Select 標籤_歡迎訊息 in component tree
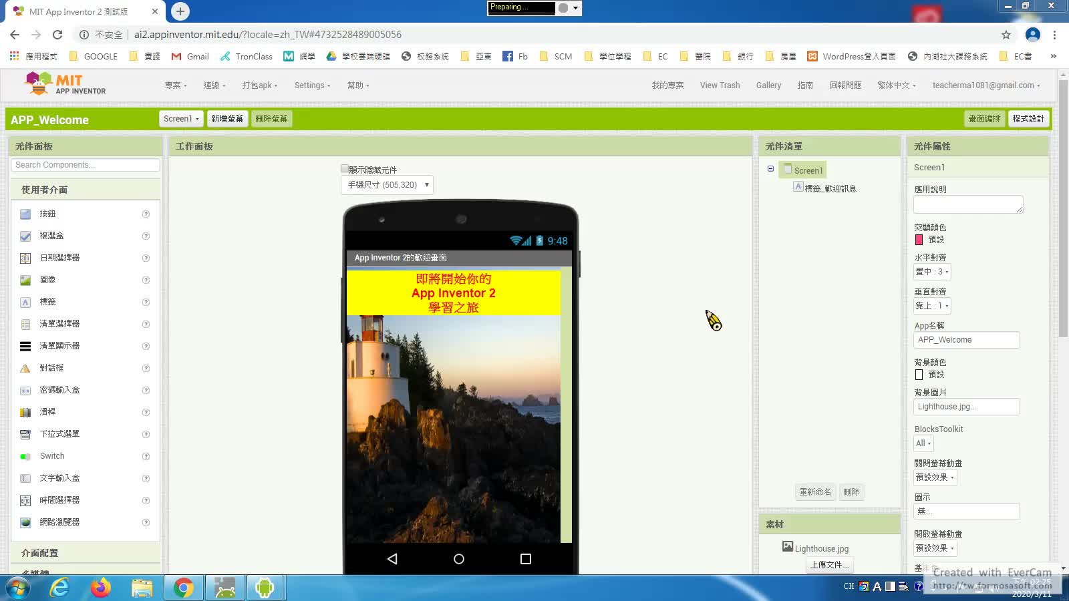 830,189
